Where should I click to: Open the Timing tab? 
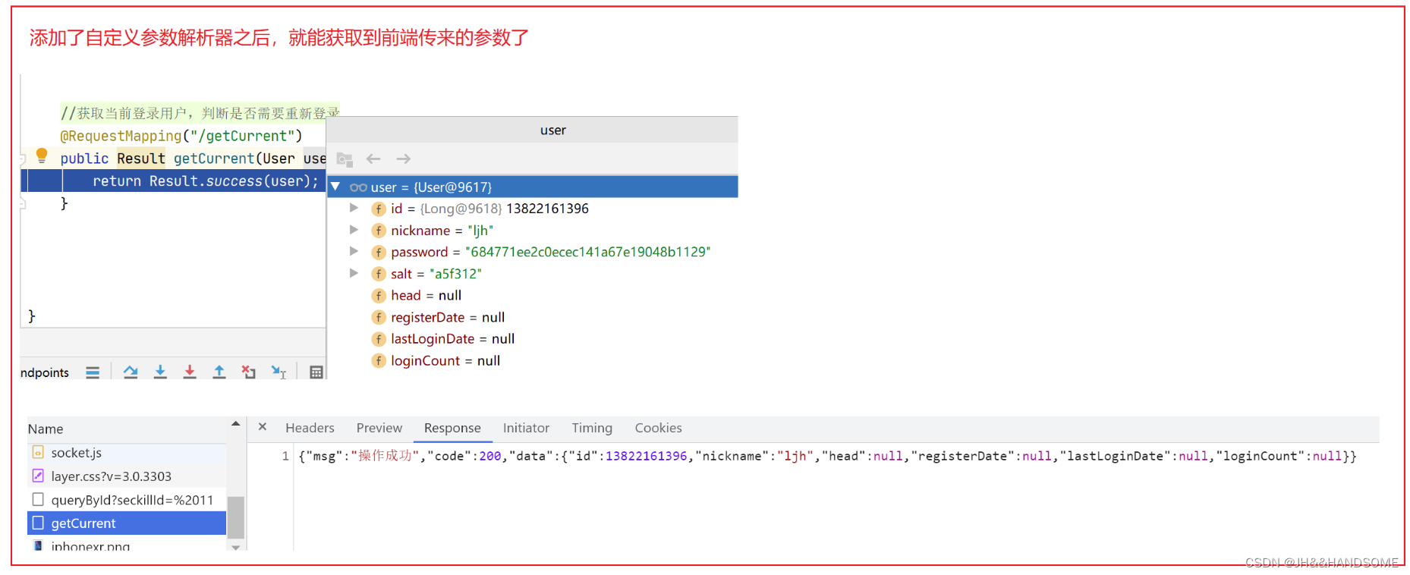coord(592,428)
